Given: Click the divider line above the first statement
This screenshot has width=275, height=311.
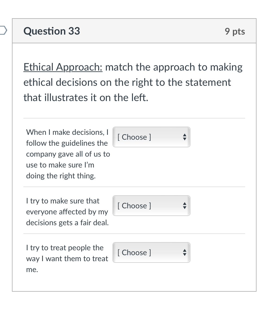Looking at the screenshot, I should pos(134,118).
